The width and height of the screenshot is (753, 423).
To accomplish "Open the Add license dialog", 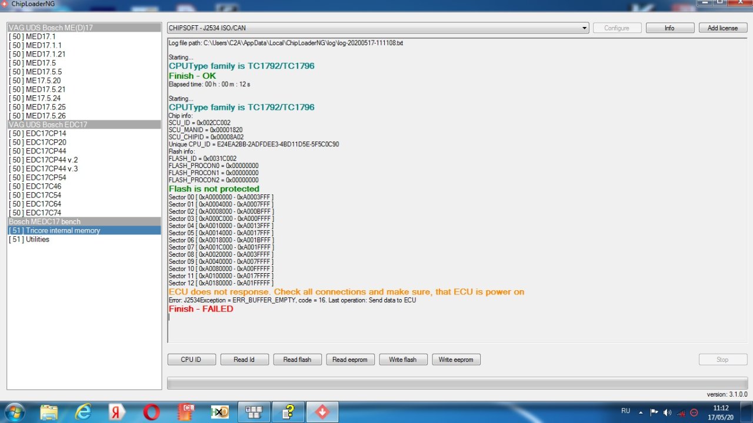I will (x=722, y=28).
